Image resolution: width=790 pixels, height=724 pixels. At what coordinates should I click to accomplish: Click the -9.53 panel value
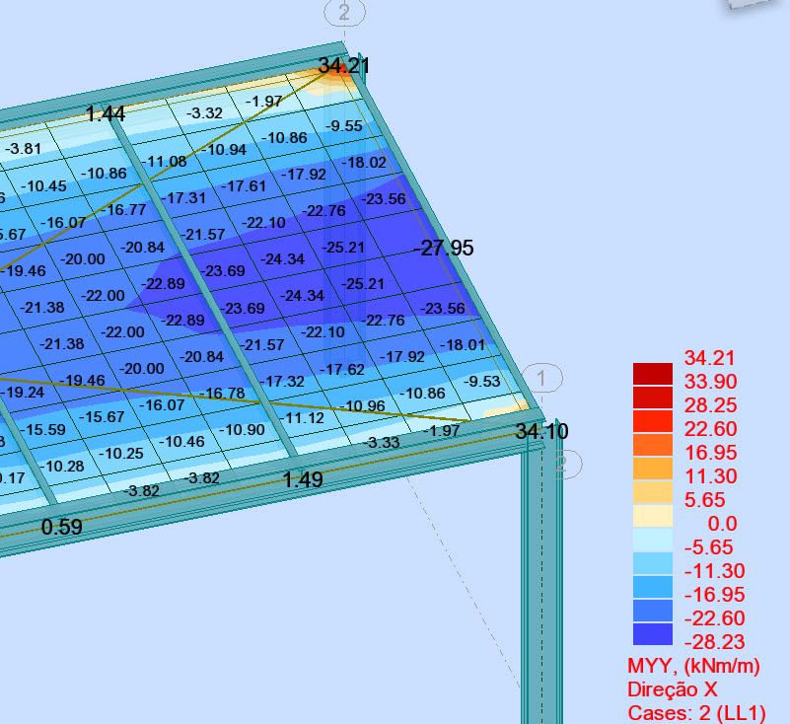point(482,381)
